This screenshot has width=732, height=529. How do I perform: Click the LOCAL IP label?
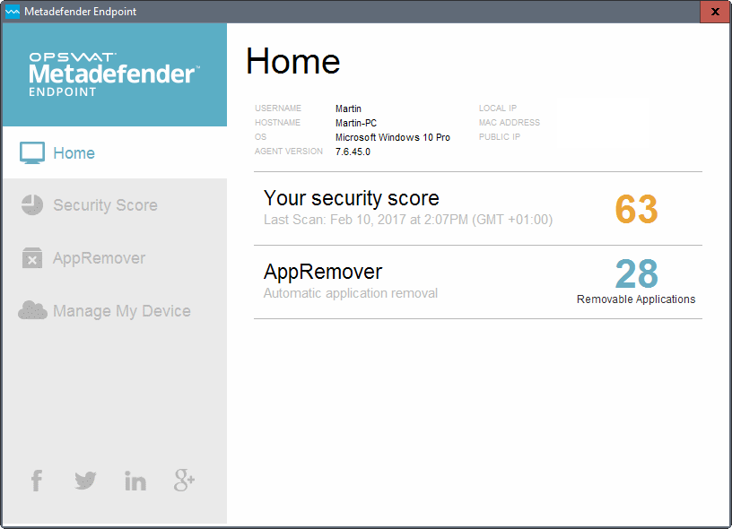point(498,108)
